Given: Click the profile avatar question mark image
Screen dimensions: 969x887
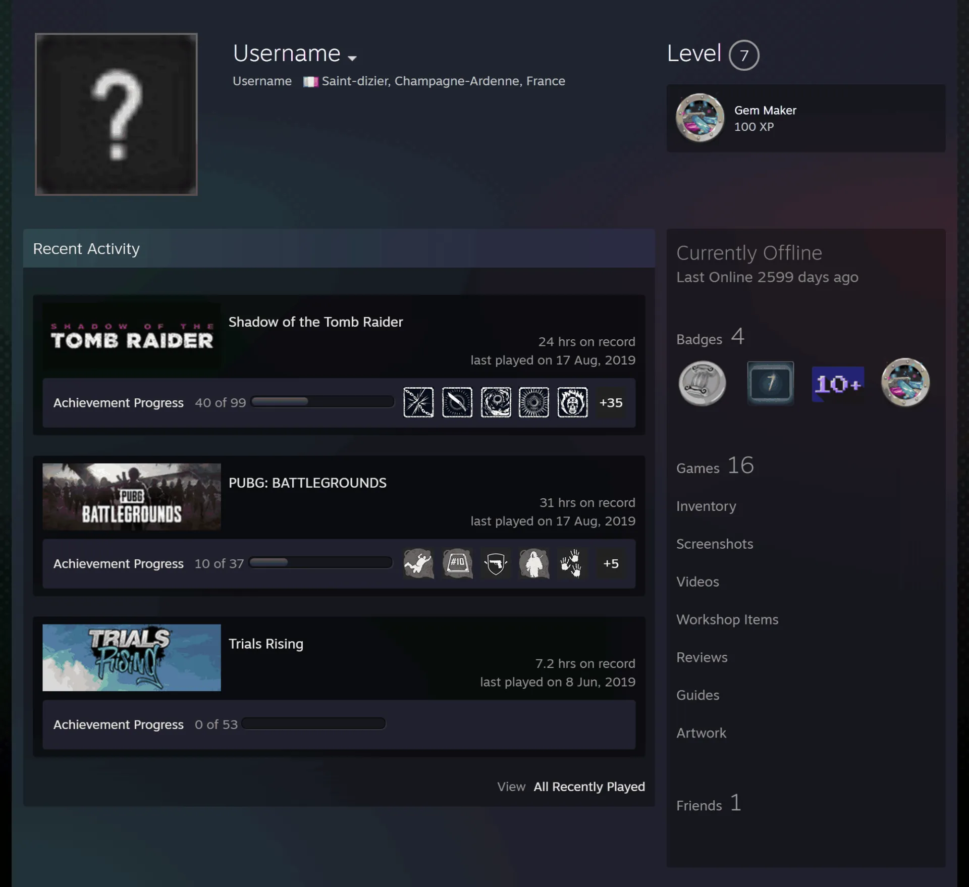Looking at the screenshot, I should click(116, 115).
